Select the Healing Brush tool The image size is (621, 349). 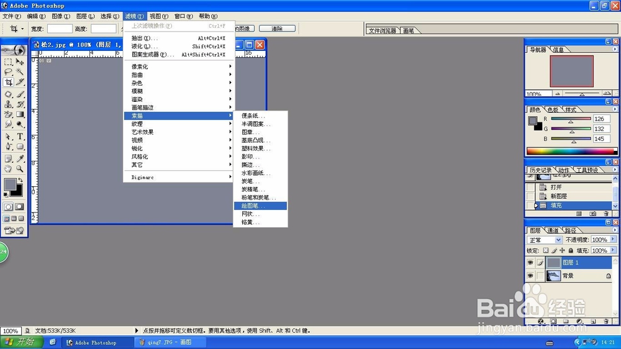click(x=8, y=94)
